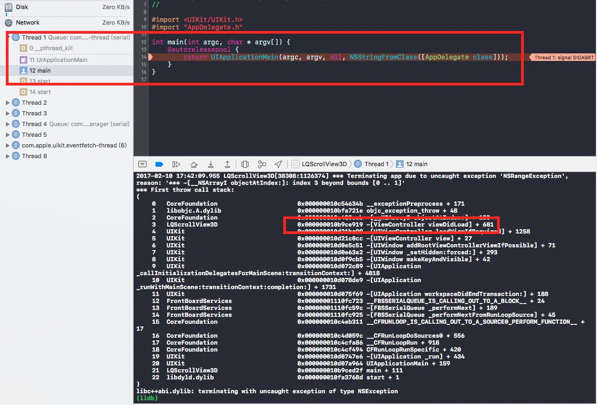Click the Simulate Location arrow icon

[x=278, y=164]
